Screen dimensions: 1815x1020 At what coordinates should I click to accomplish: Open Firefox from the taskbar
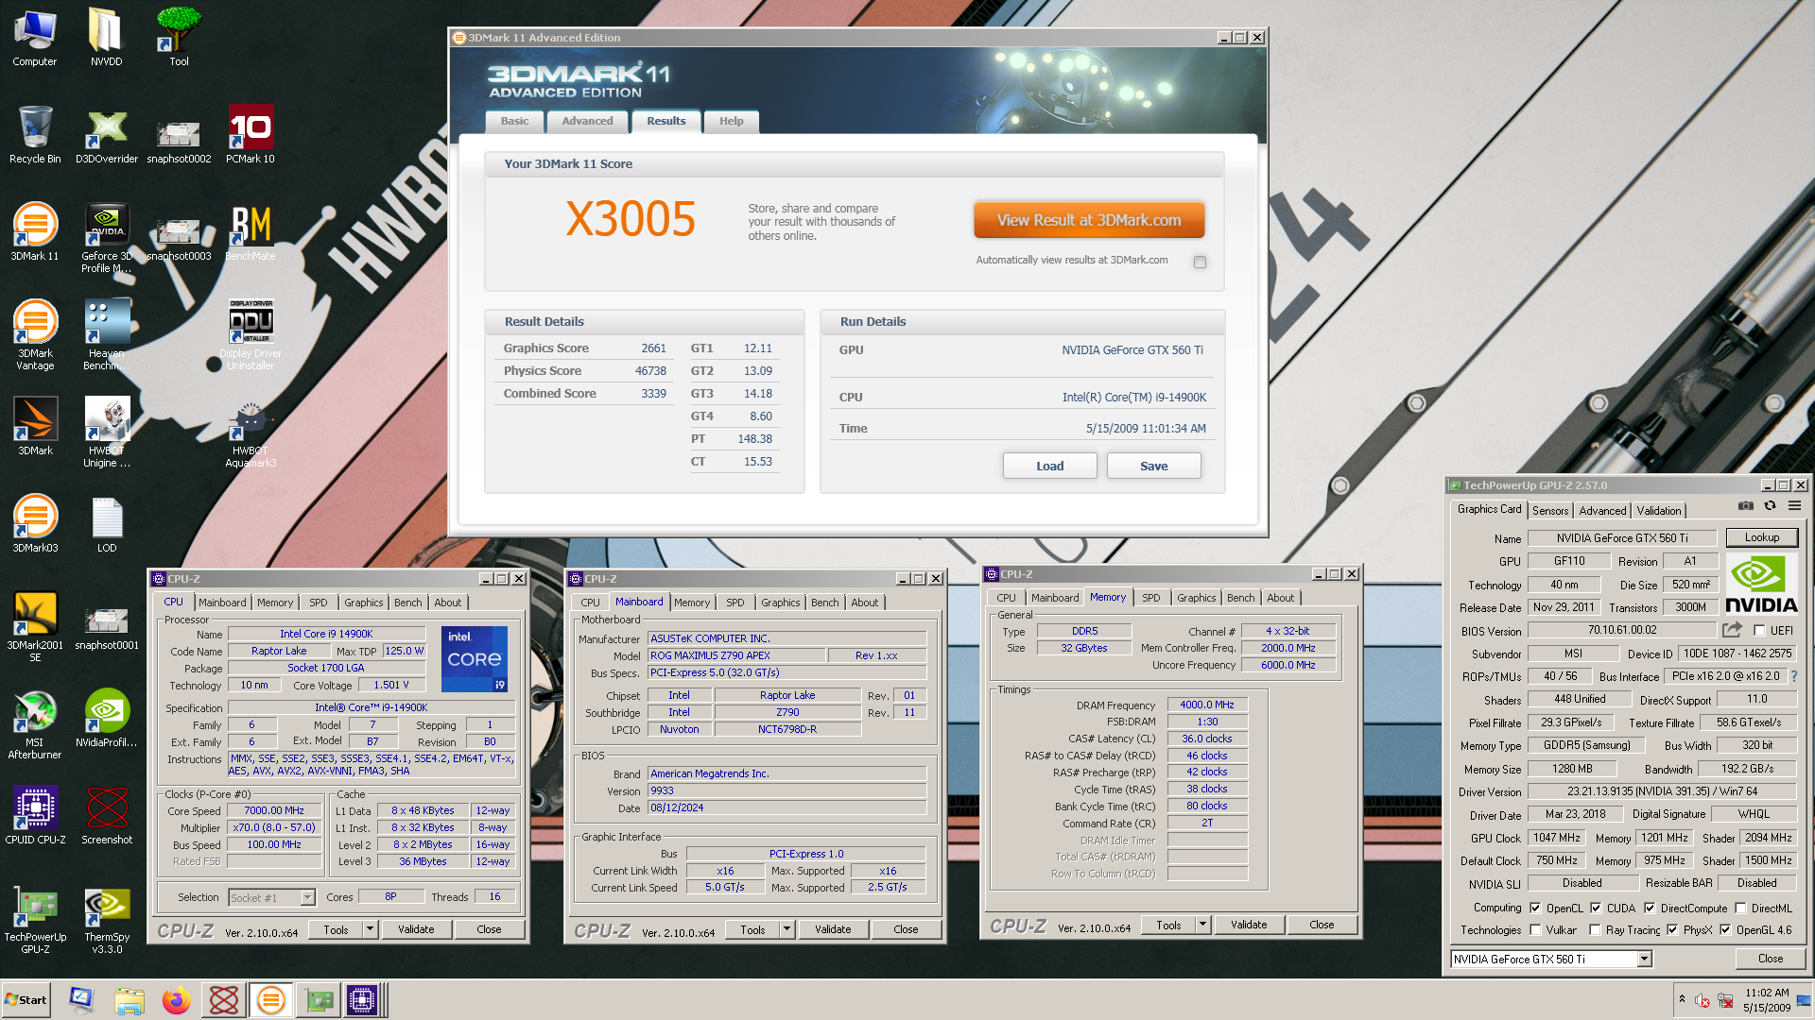[x=176, y=1000]
